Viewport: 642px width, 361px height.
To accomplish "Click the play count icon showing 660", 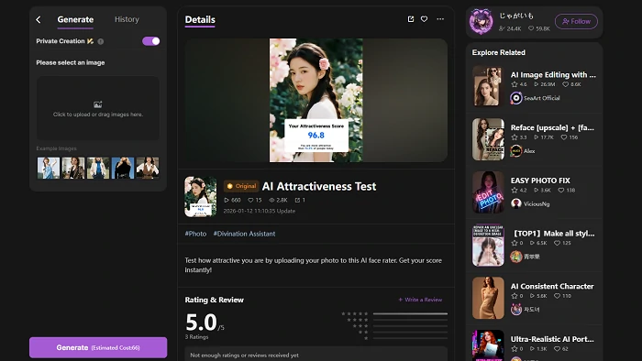I will (x=227, y=200).
